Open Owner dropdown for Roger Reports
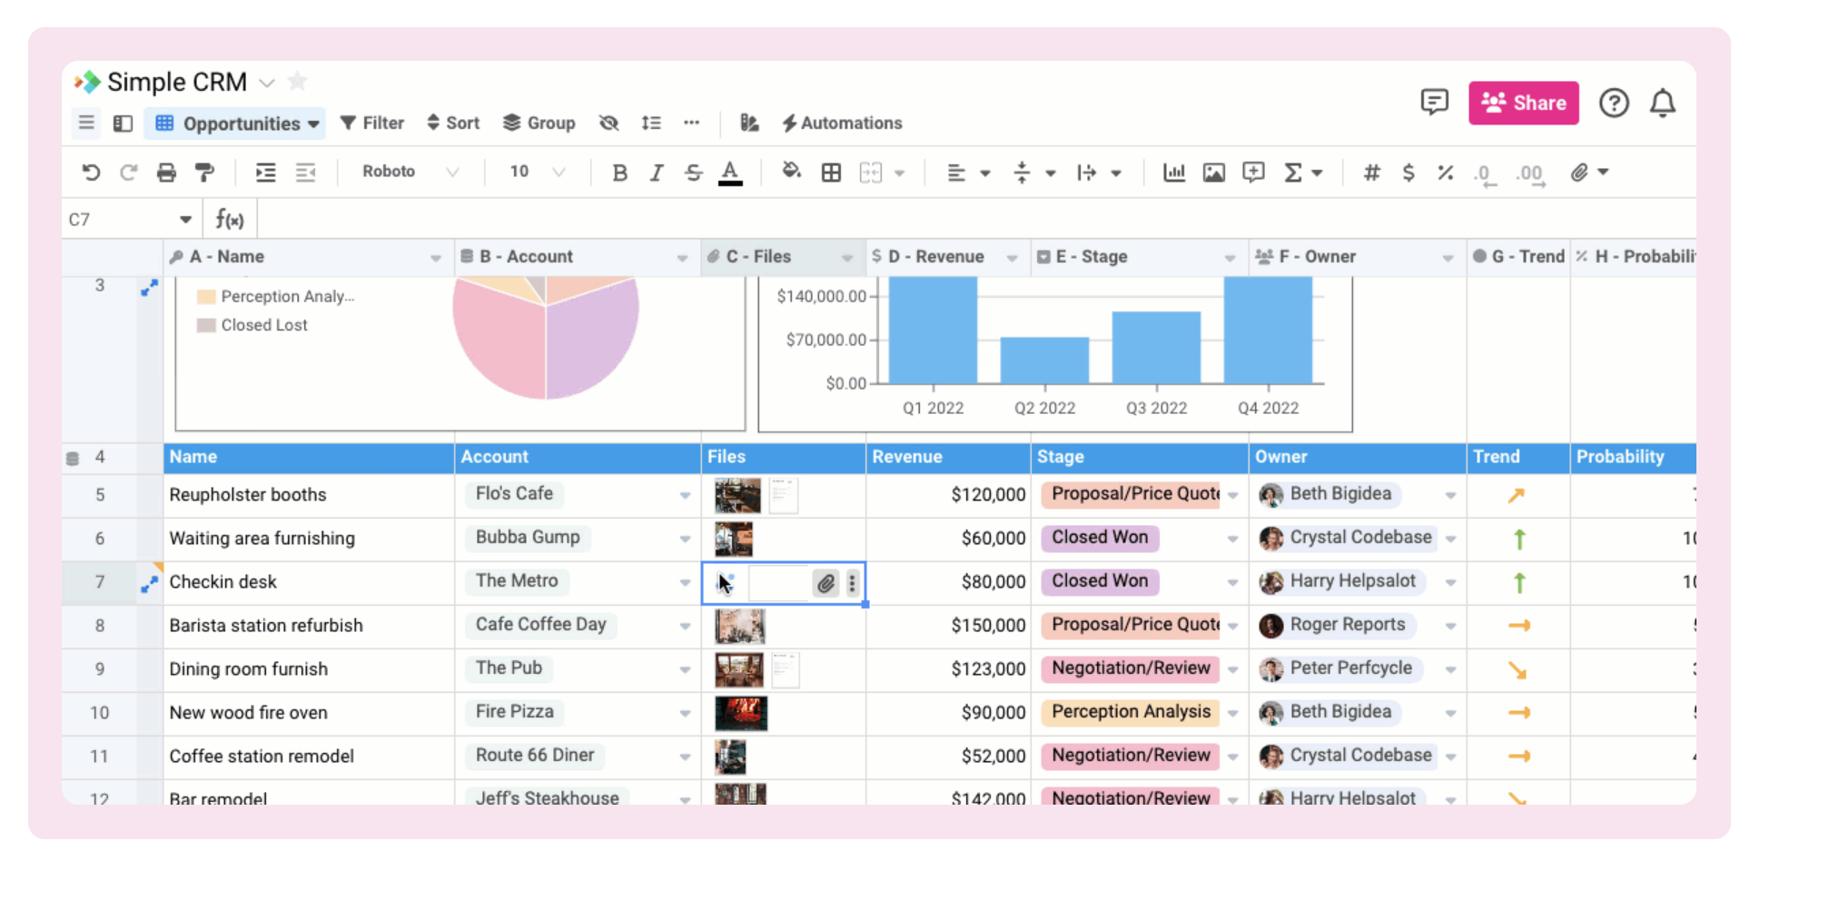Image resolution: width=1829 pixels, height=910 pixels. 1450,627
